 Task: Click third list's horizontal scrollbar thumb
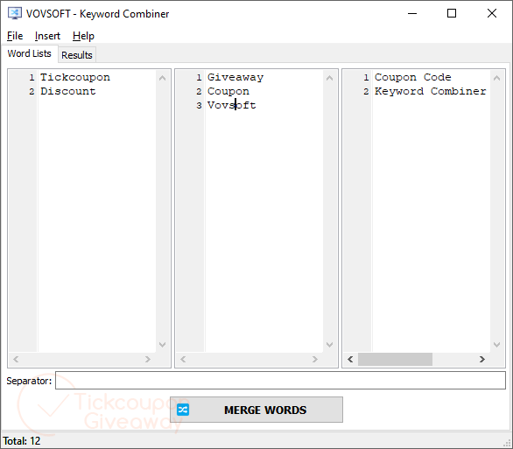pyautogui.click(x=395, y=360)
